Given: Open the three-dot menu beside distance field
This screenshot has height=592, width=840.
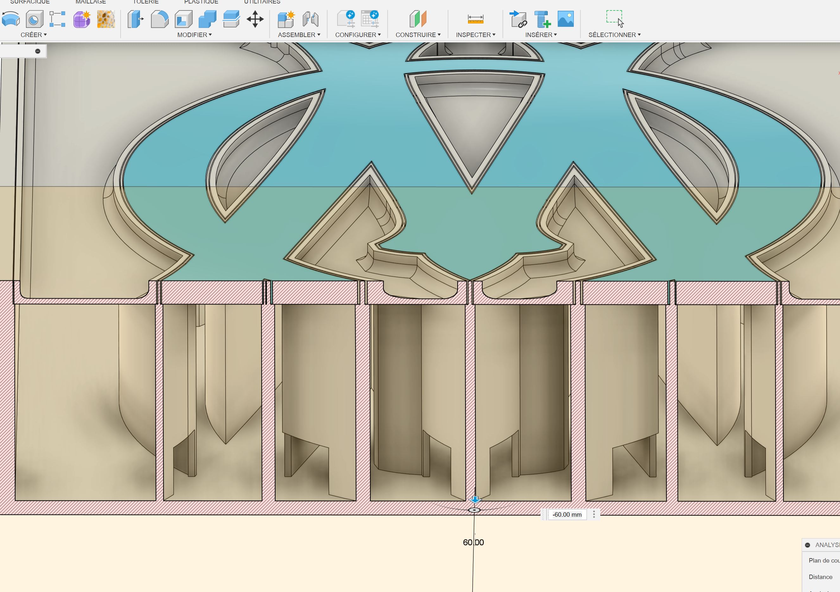Looking at the screenshot, I should 594,514.
